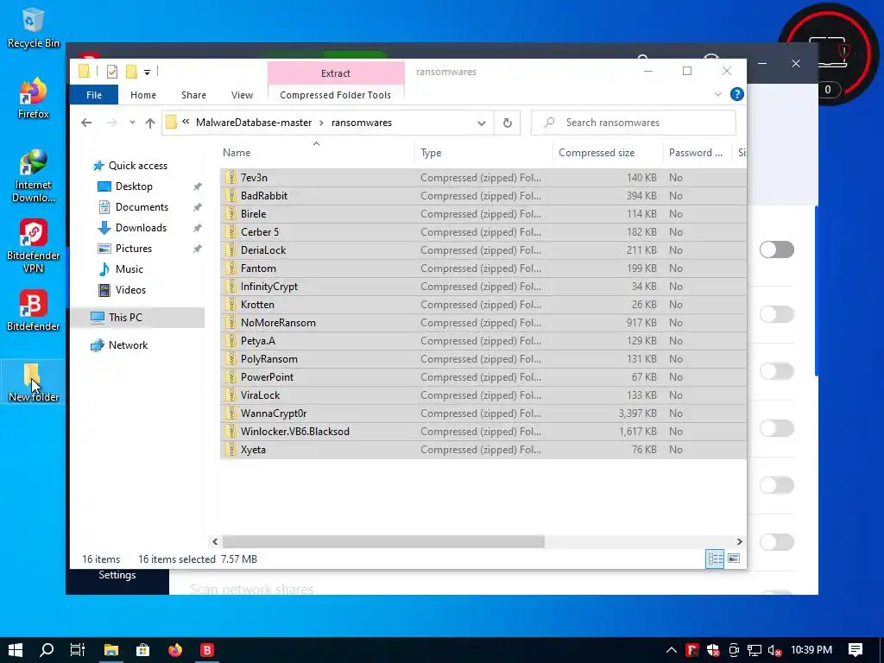This screenshot has height=663, width=884.
Task: Open Bitdefender taskbar icon
Action: tap(207, 650)
